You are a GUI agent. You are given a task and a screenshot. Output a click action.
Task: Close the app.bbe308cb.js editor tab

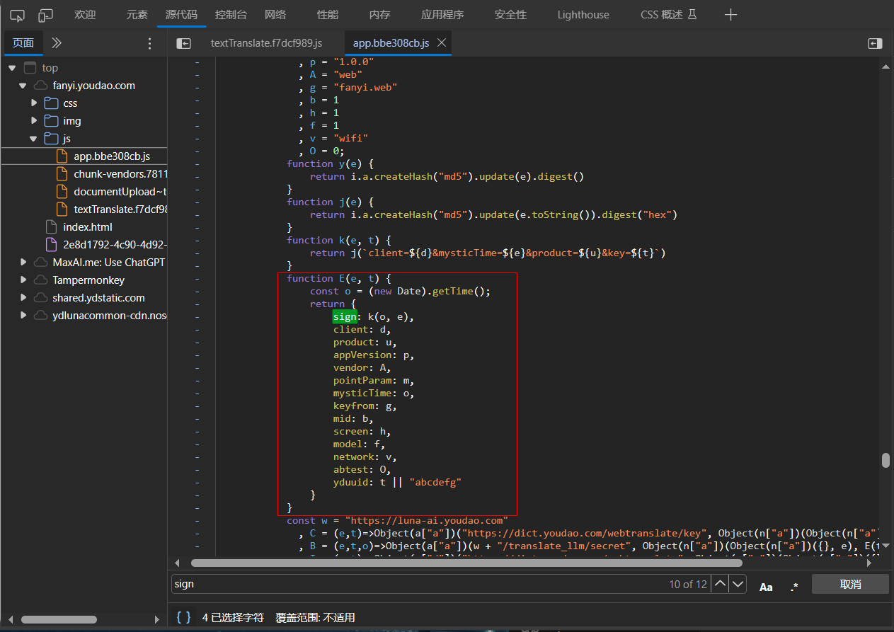442,43
